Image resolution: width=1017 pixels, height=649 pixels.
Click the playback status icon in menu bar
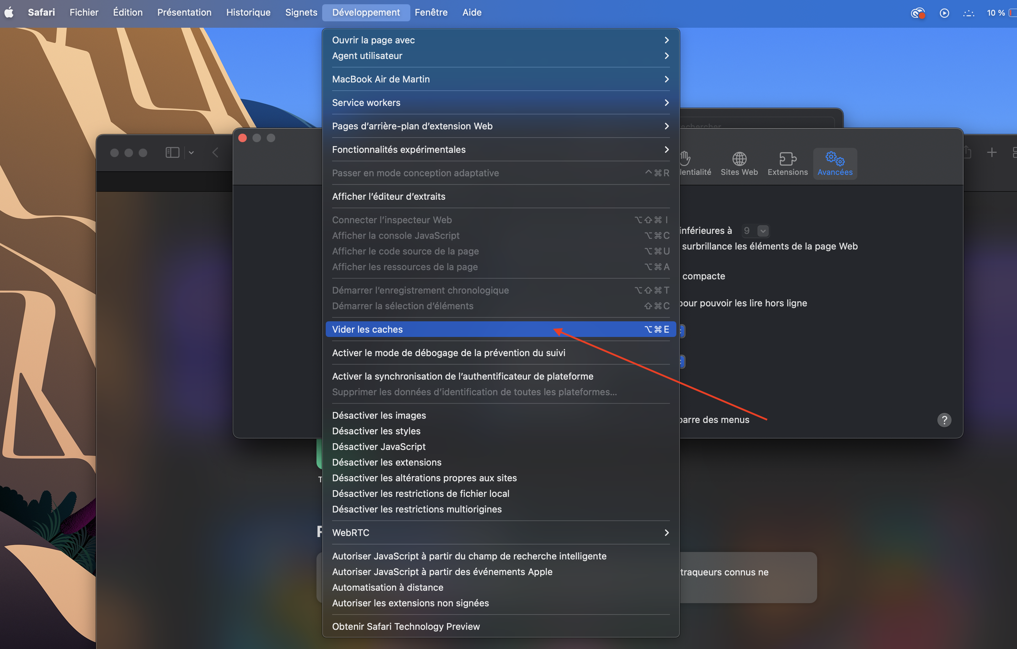[x=944, y=13]
